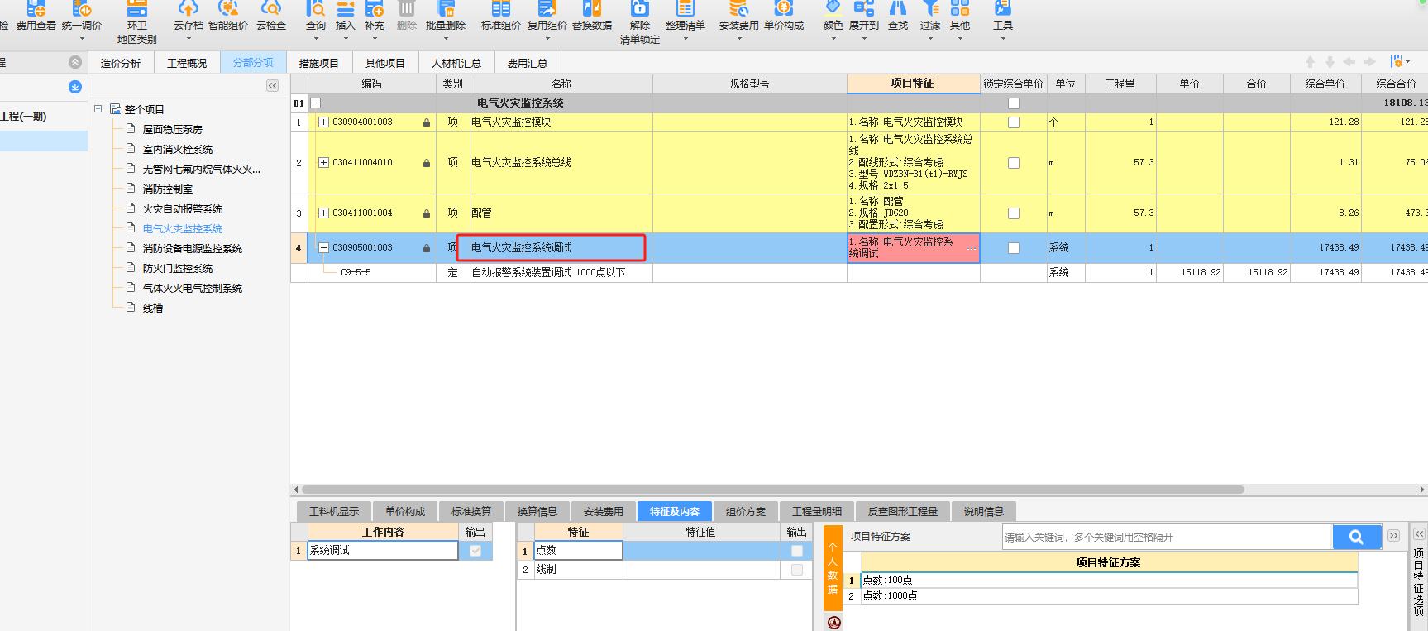Screen dimensions: 1428x631
Task: Switch to the 工程概况 tab
Action: [x=187, y=63]
